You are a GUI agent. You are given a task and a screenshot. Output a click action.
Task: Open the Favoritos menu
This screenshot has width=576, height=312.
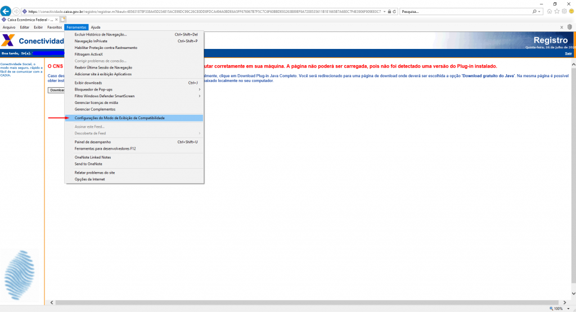tap(55, 27)
